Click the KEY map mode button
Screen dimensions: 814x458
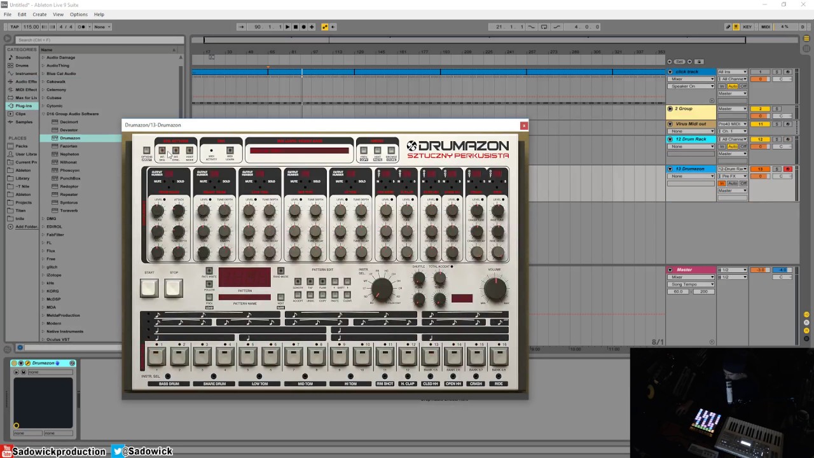pos(747,27)
